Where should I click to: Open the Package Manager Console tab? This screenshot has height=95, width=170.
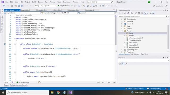click(x=19, y=85)
